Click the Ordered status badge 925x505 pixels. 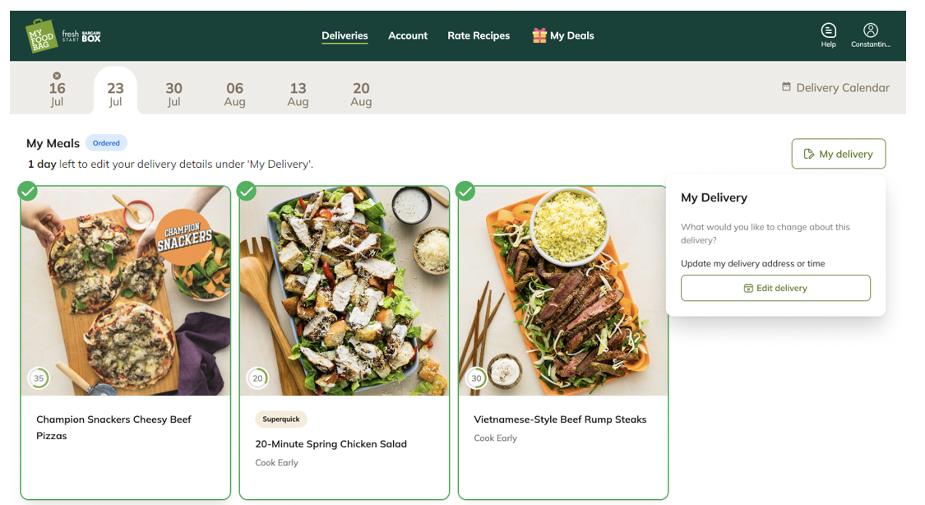coord(106,143)
